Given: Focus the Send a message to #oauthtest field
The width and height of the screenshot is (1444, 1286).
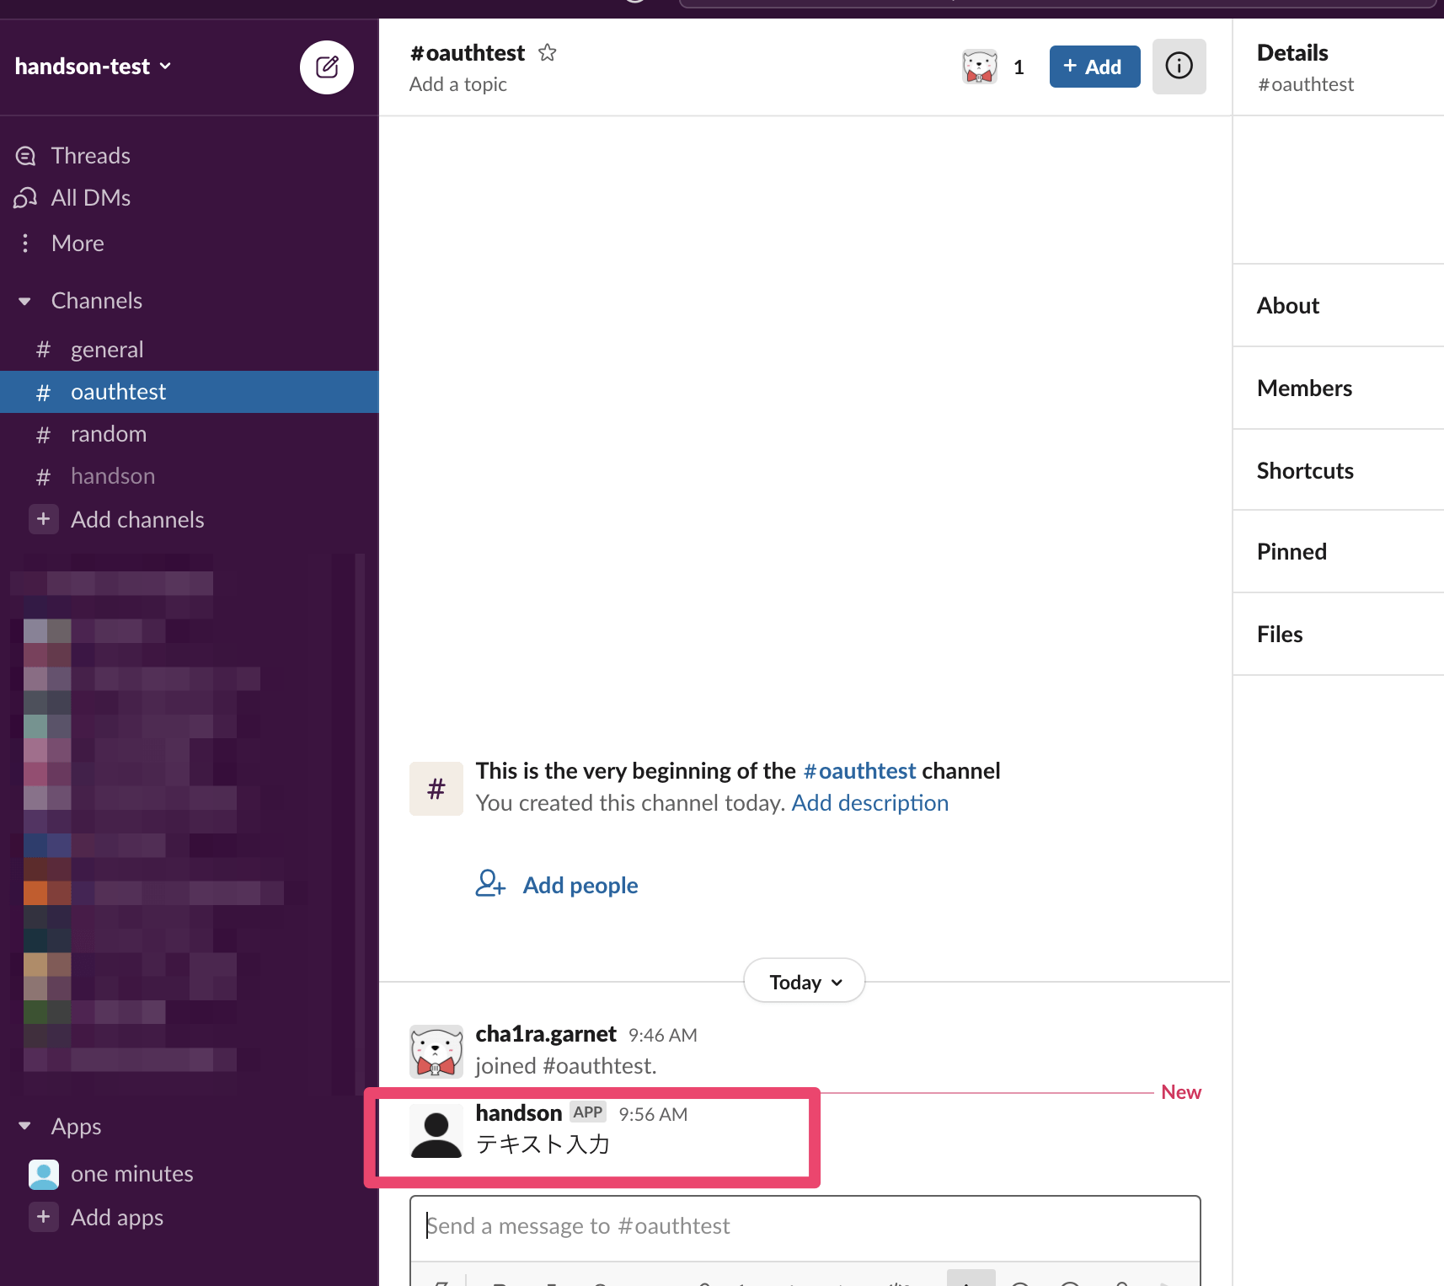Looking at the screenshot, I should (x=805, y=1226).
